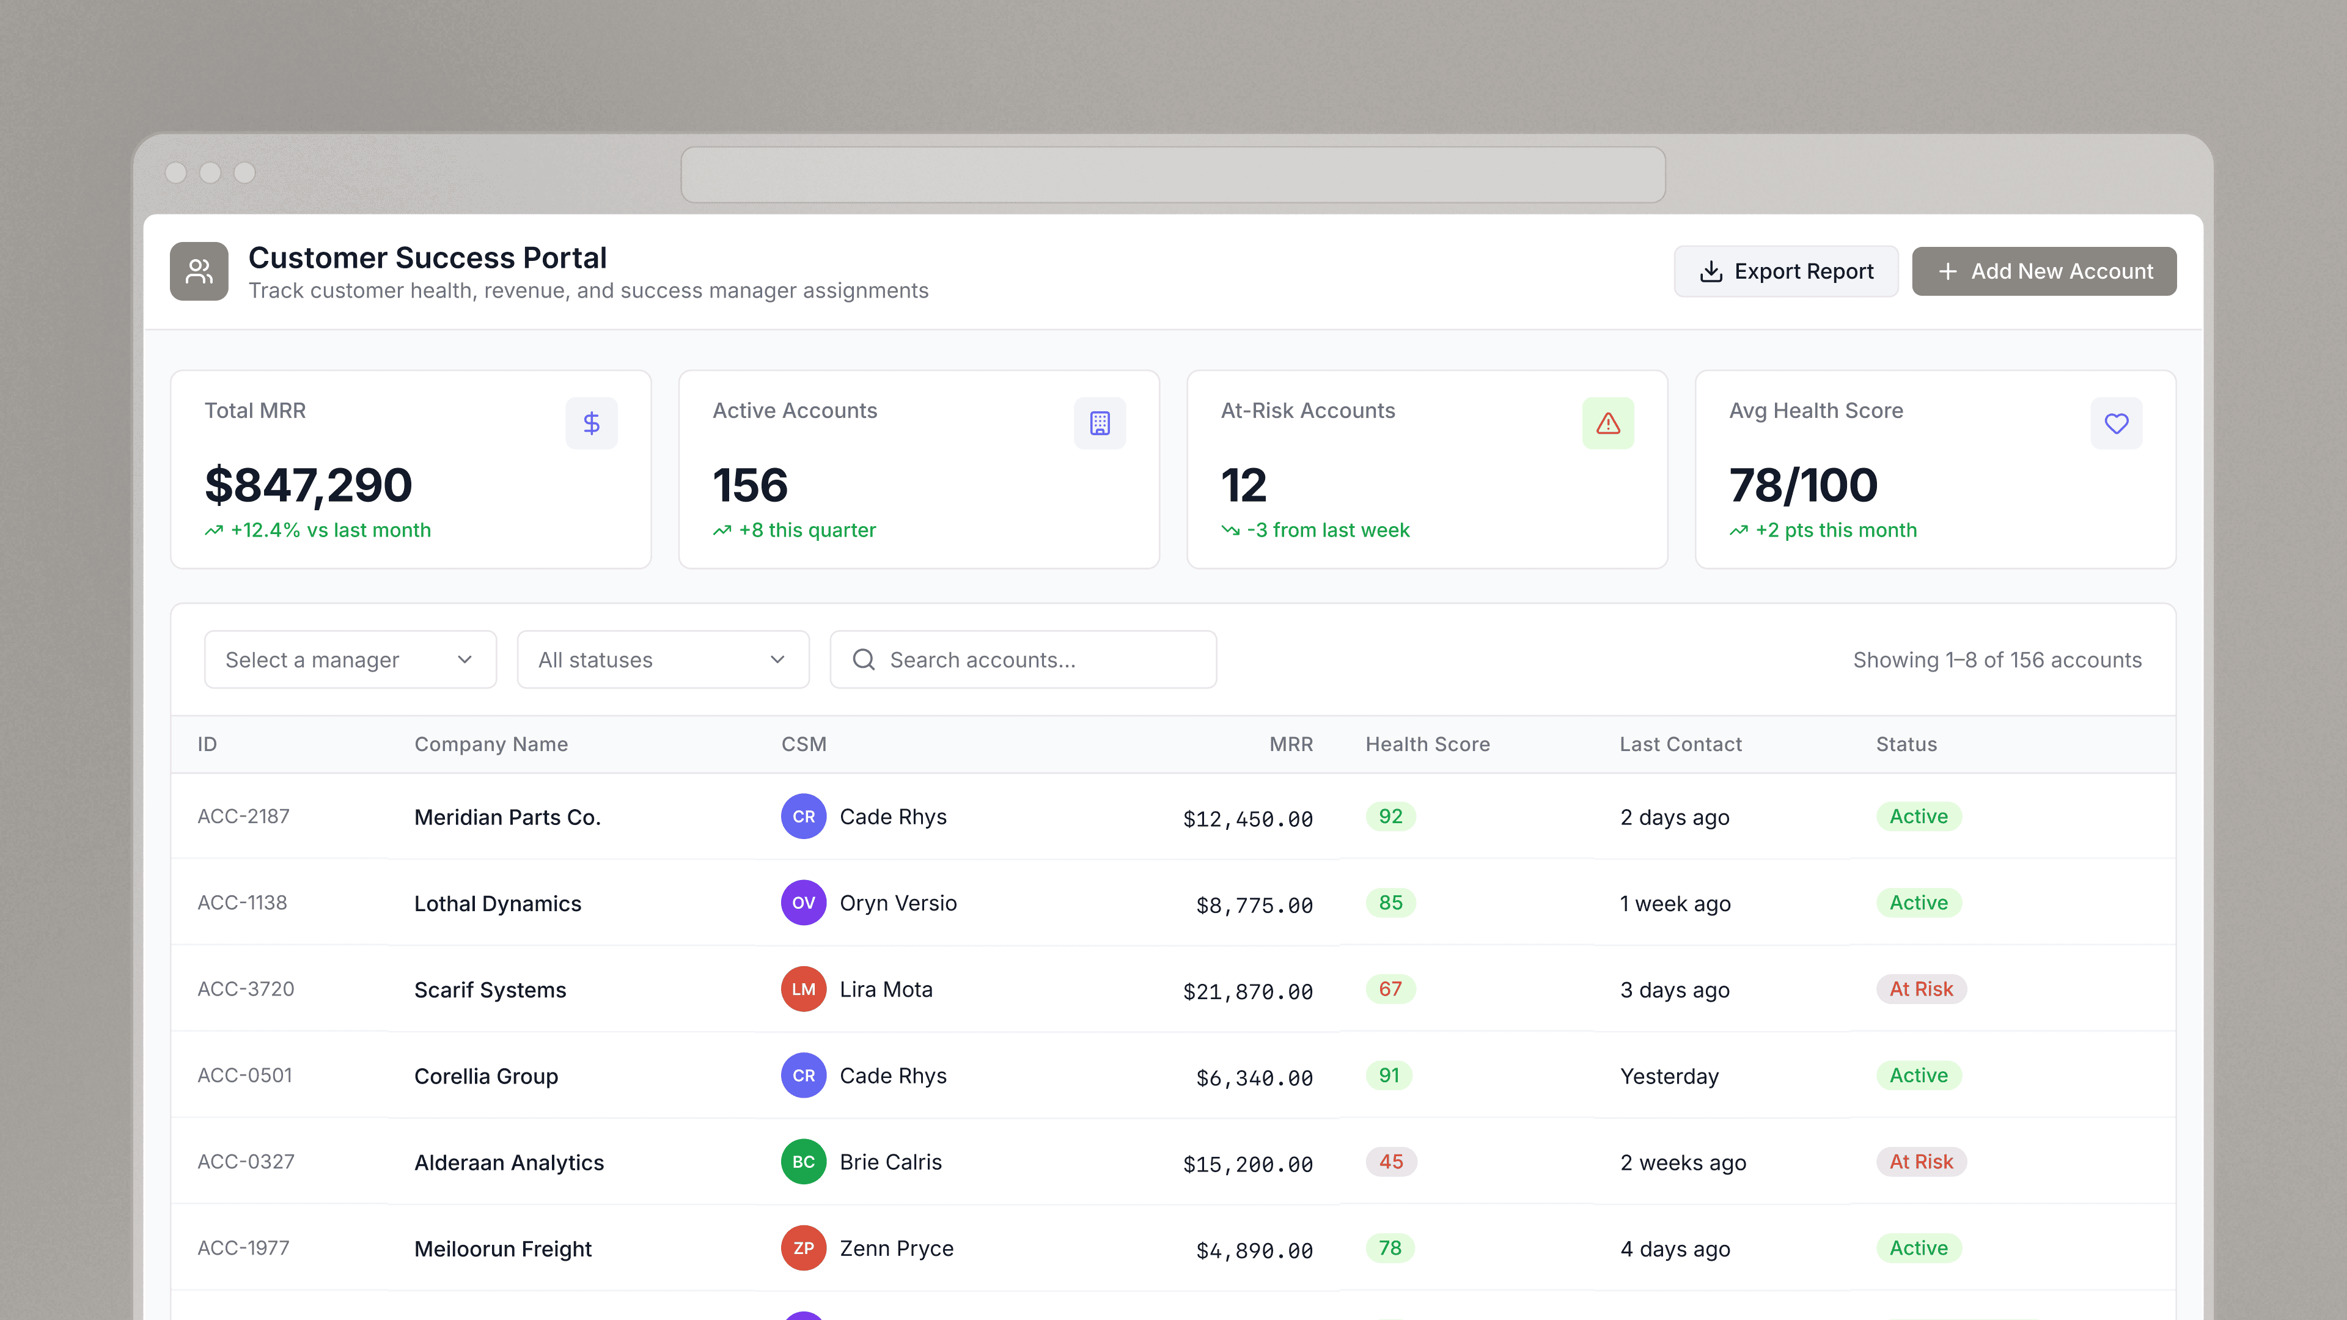
Task: Click the magnifier icon in search box
Action: [864, 659]
